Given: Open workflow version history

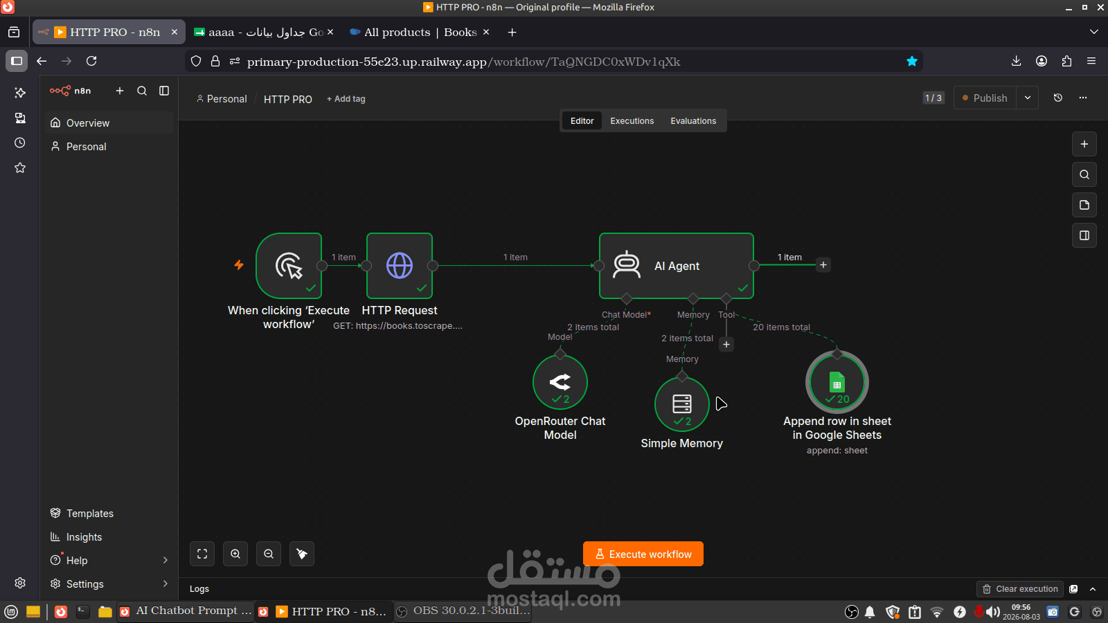Looking at the screenshot, I should 1058,98.
